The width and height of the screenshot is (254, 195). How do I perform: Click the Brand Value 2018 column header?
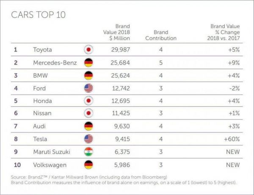pos(116,32)
